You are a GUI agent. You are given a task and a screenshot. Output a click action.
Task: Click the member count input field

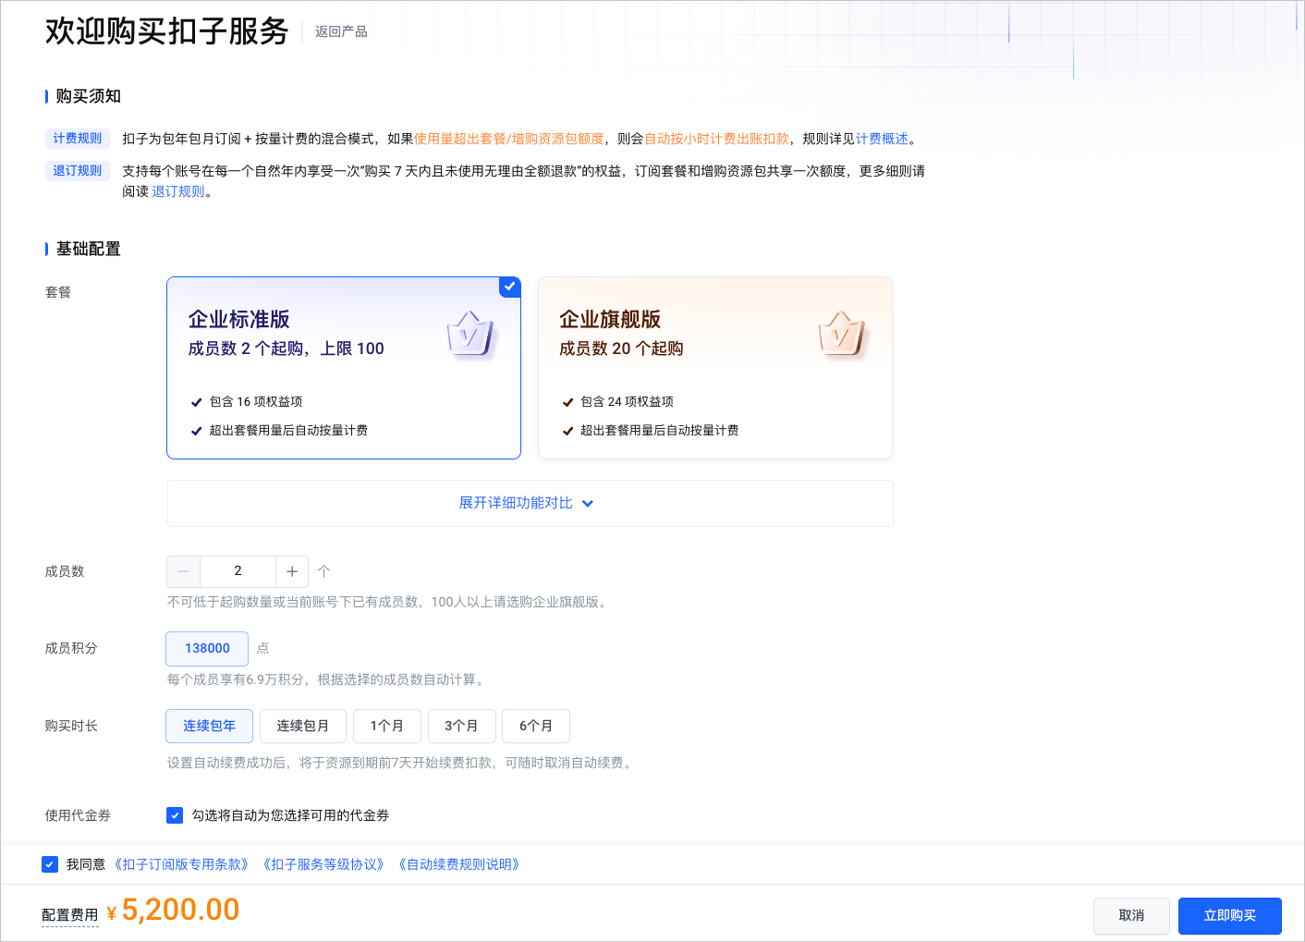pos(238,571)
